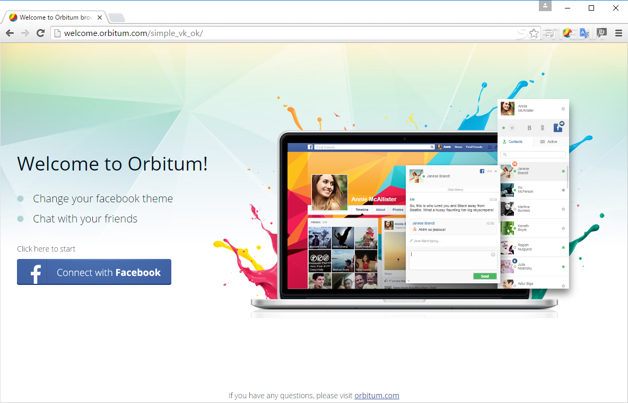The image size is (628, 403).
Task: Maximize the Orbitum browser window
Action: click(x=591, y=8)
